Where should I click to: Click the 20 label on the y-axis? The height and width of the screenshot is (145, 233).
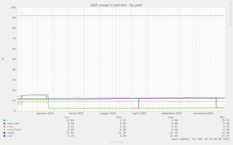(x=14, y=90)
